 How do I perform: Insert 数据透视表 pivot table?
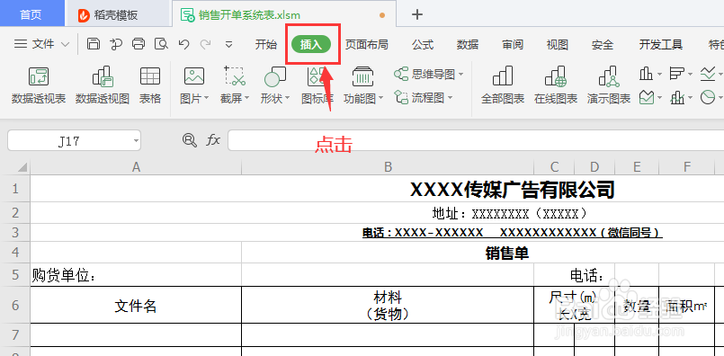pyautogui.click(x=39, y=85)
